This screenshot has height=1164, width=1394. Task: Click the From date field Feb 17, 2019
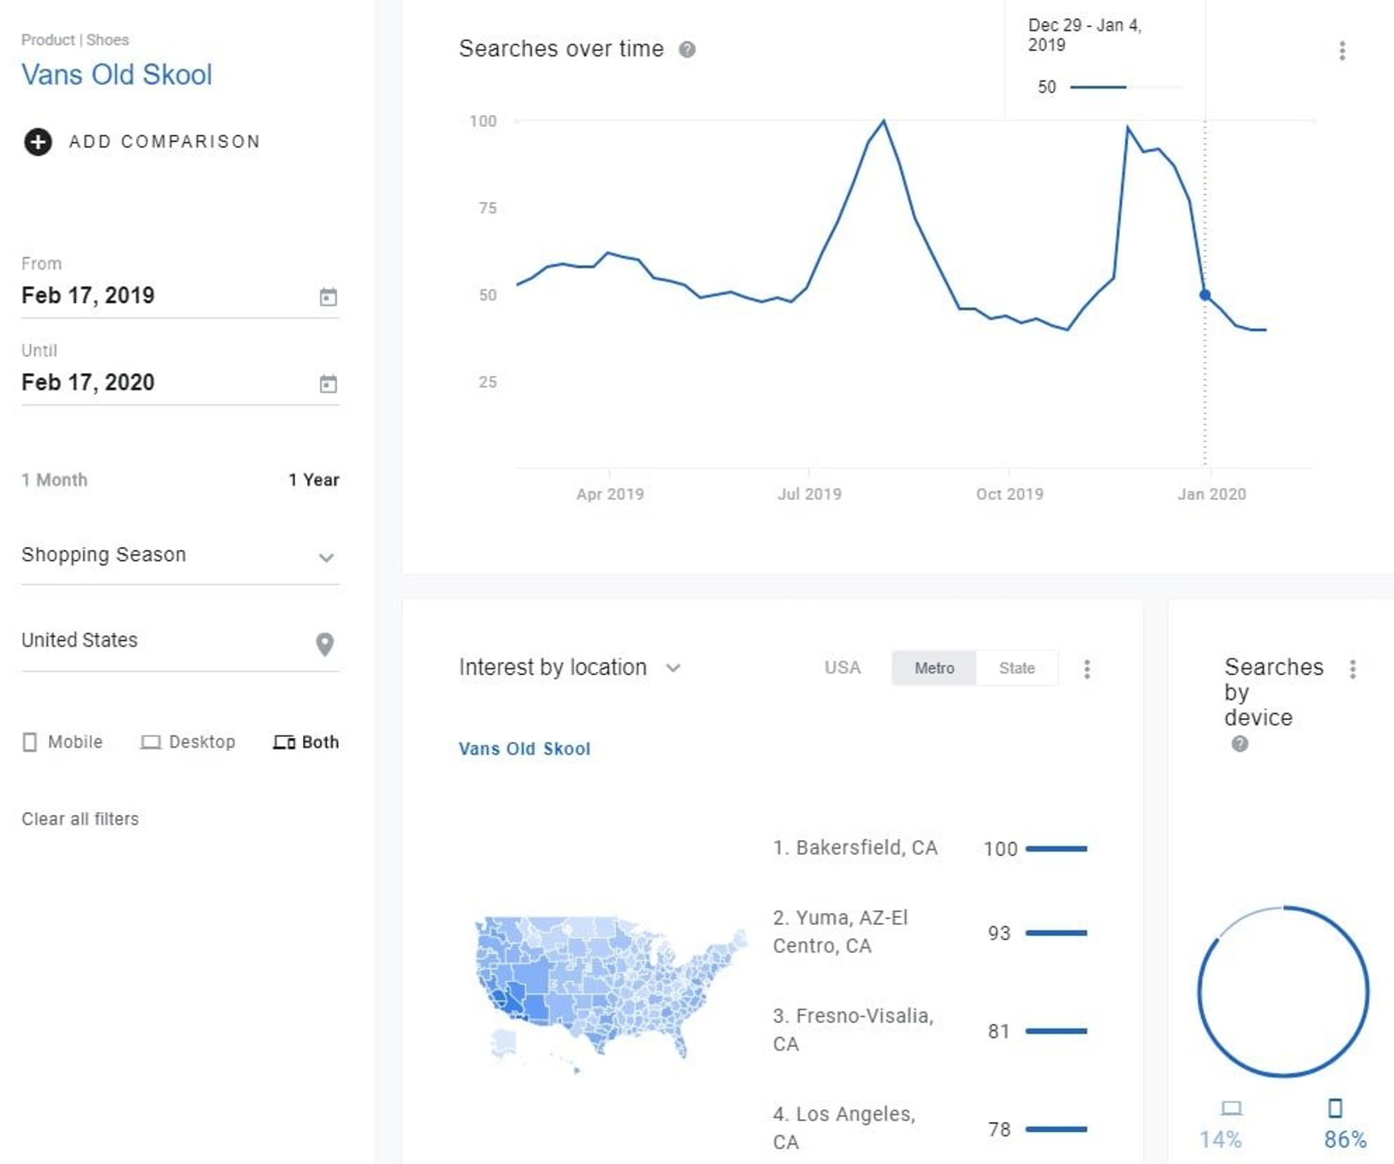click(180, 295)
